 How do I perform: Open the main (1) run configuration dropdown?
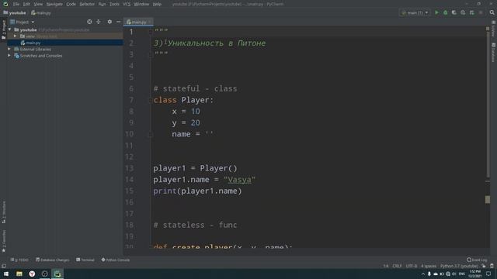(x=415, y=12)
